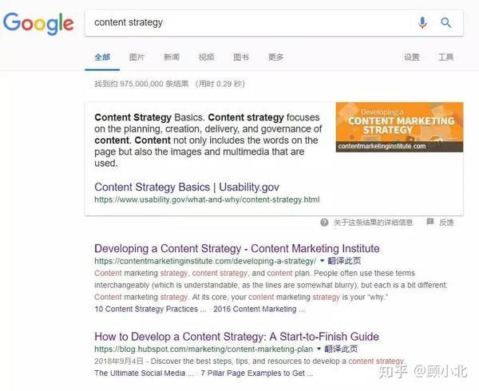Open Content Strategy Basics | Usability.gov link

click(x=187, y=187)
